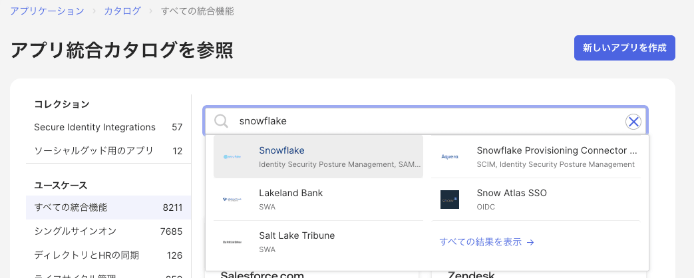This screenshot has width=694, height=278.
Task: Choose Snowflake Provisioning Connector result
Action: (x=556, y=151)
